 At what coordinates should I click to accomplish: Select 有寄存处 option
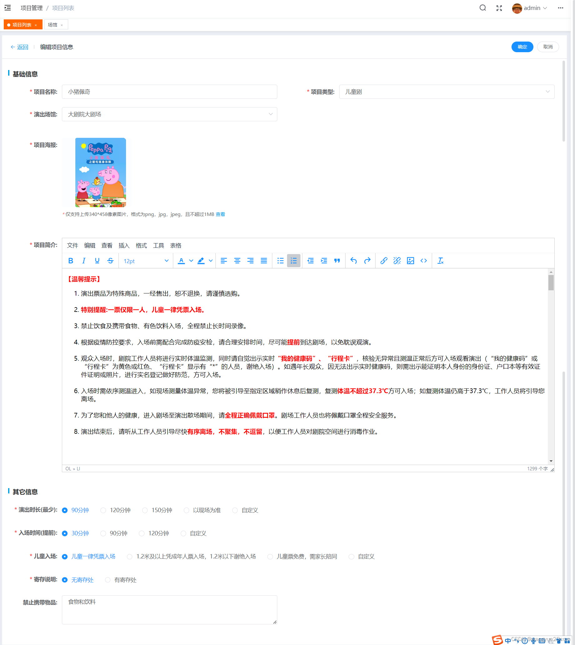[121, 580]
